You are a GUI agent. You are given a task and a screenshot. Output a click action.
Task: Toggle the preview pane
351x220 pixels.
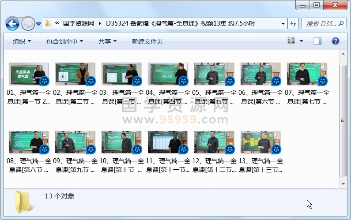317,41
